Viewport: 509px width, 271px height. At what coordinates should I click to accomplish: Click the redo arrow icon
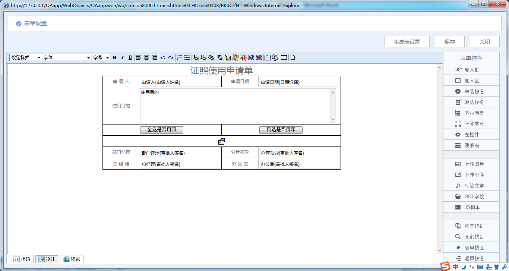point(170,57)
